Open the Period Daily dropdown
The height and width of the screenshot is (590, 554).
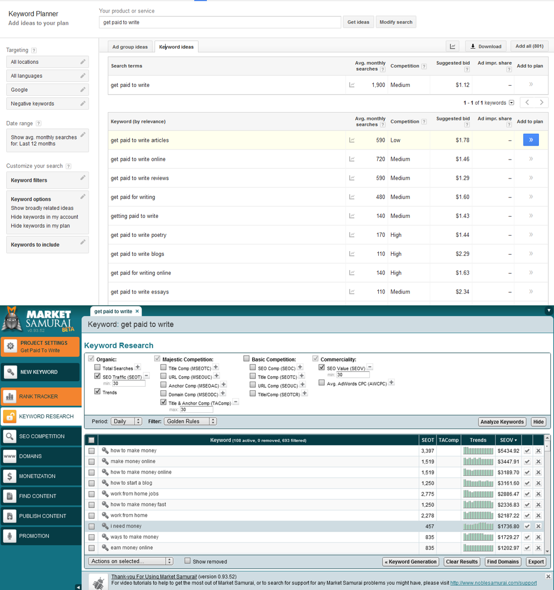coord(126,421)
